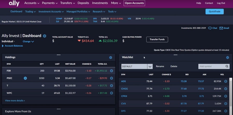
Task: Open the DEFAULT watchlist dropdown
Action: 137,67
